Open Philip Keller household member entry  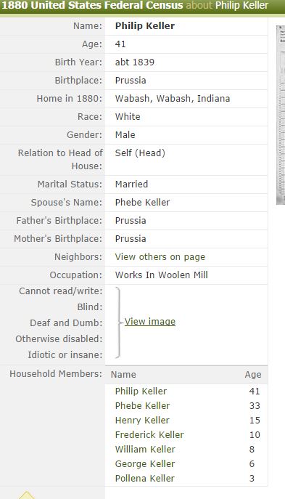(141, 391)
